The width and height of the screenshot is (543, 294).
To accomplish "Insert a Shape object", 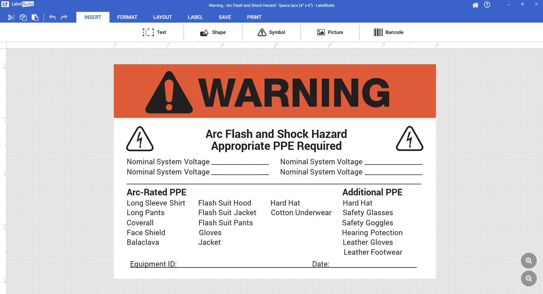I will (x=213, y=32).
